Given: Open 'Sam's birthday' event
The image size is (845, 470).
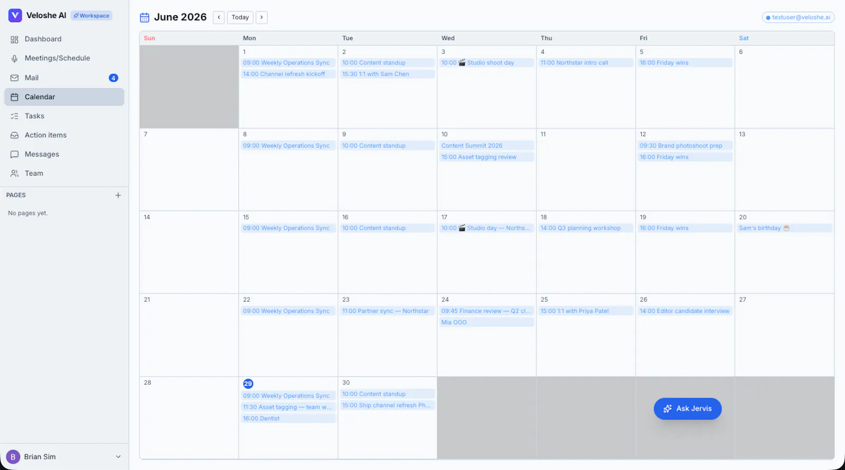Looking at the screenshot, I should pyautogui.click(x=785, y=228).
